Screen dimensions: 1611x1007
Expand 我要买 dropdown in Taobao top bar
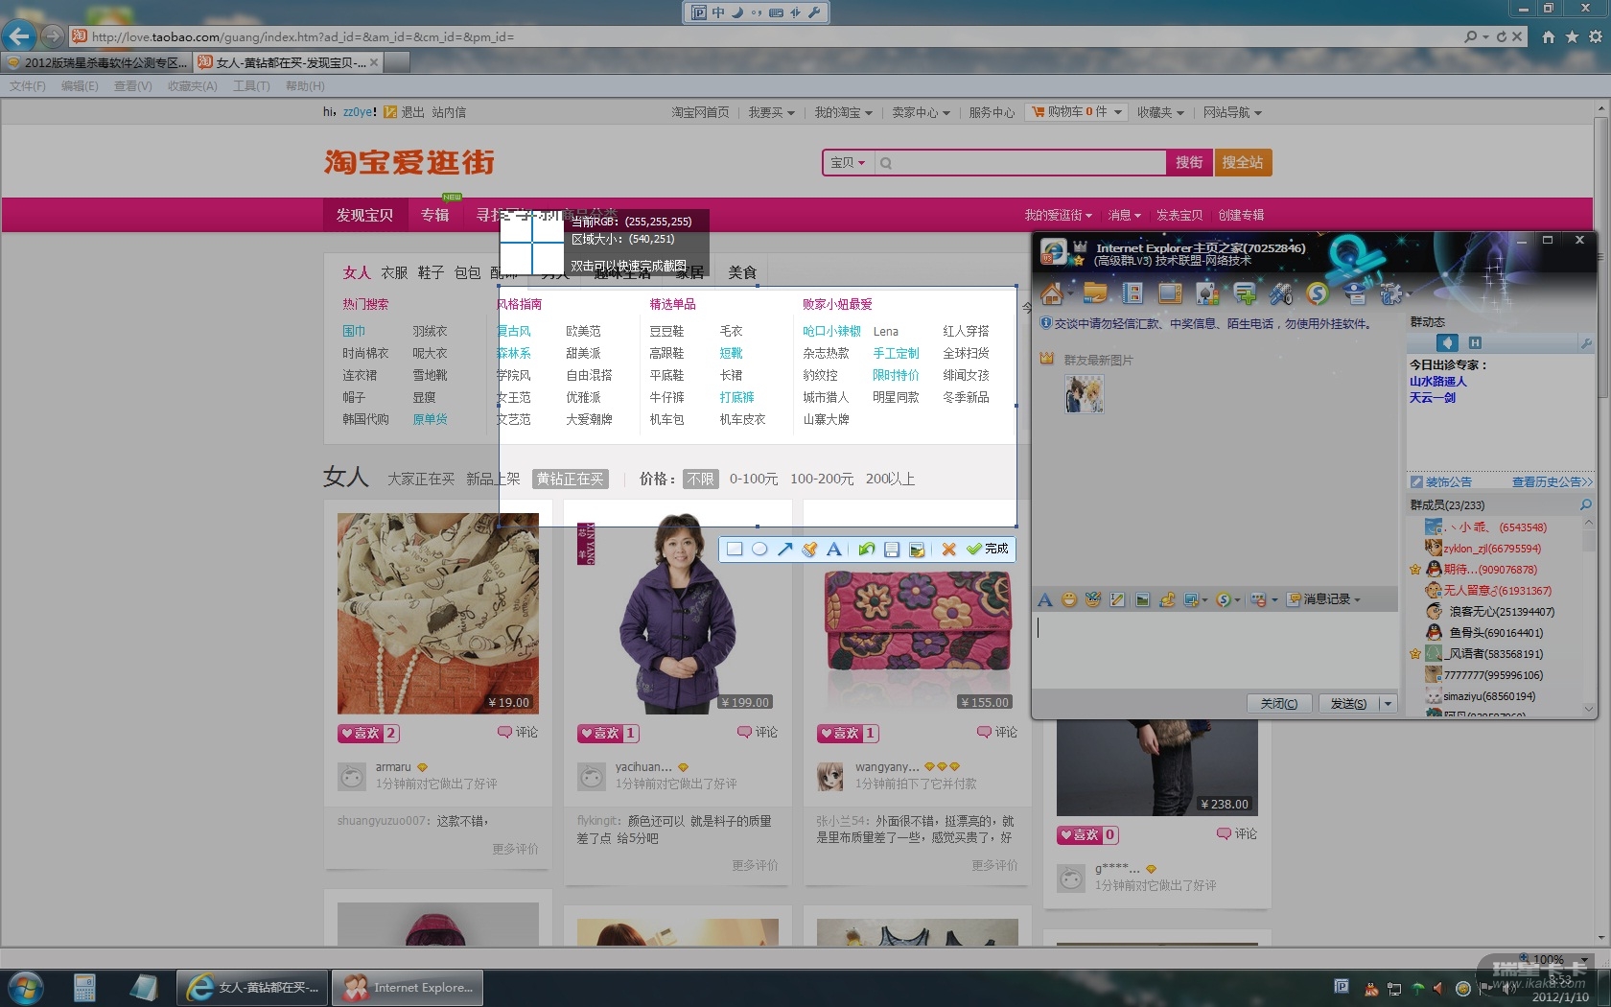[x=771, y=112]
